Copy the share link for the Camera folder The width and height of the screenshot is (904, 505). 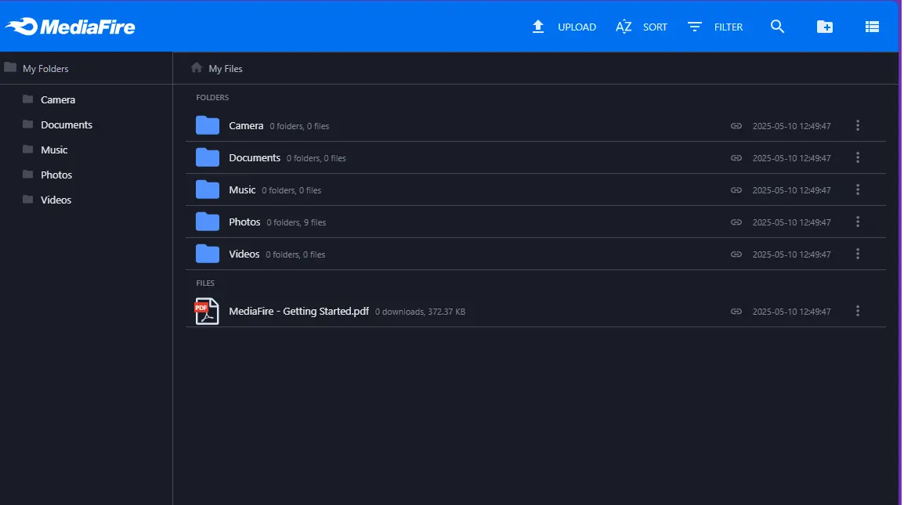point(736,126)
